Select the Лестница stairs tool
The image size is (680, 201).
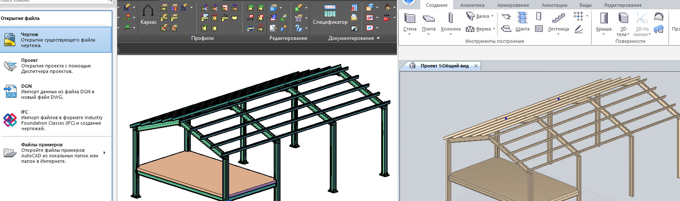(x=558, y=22)
